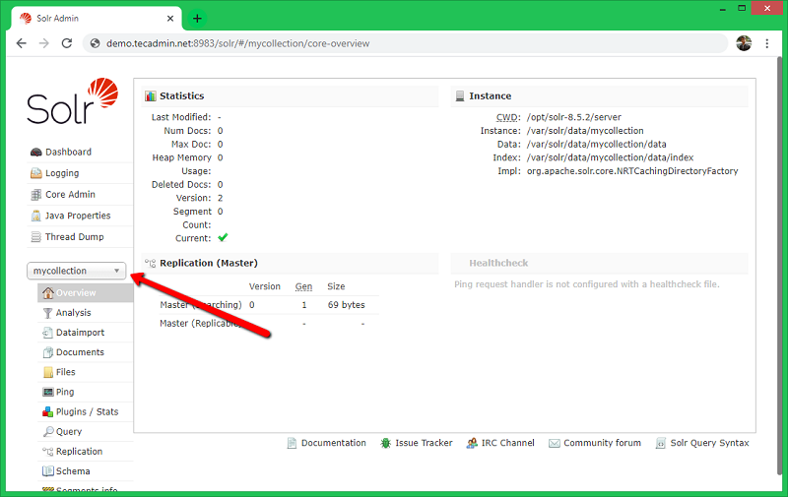View Java Properties
This screenshot has width=788, height=497.
(78, 216)
